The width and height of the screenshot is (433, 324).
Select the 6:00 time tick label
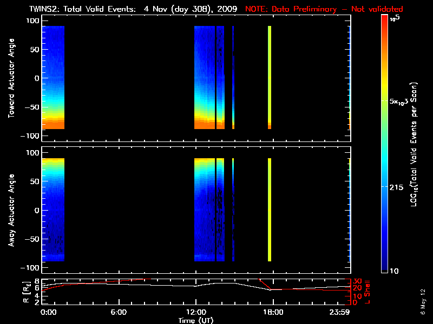[119, 312]
